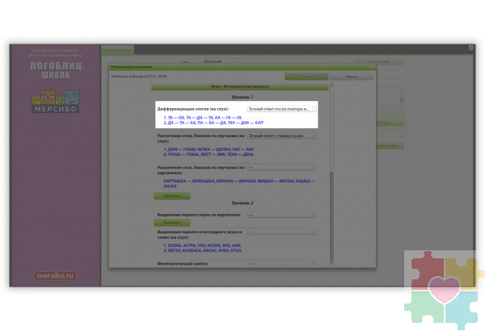Open the 'Различение слов по картинкам' dropdown
The height and width of the screenshot is (331, 485).
(280, 168)
